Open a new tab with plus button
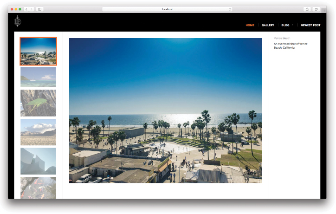Screen dimensions: 336x214 [x=324, y=10]
